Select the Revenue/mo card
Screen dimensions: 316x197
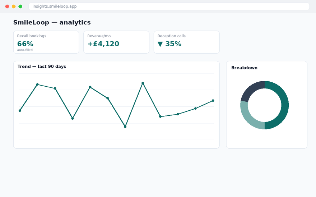[x=116, y=42]
